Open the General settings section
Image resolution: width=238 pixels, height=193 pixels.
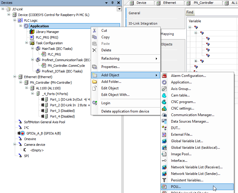click(x=134, y=13)
